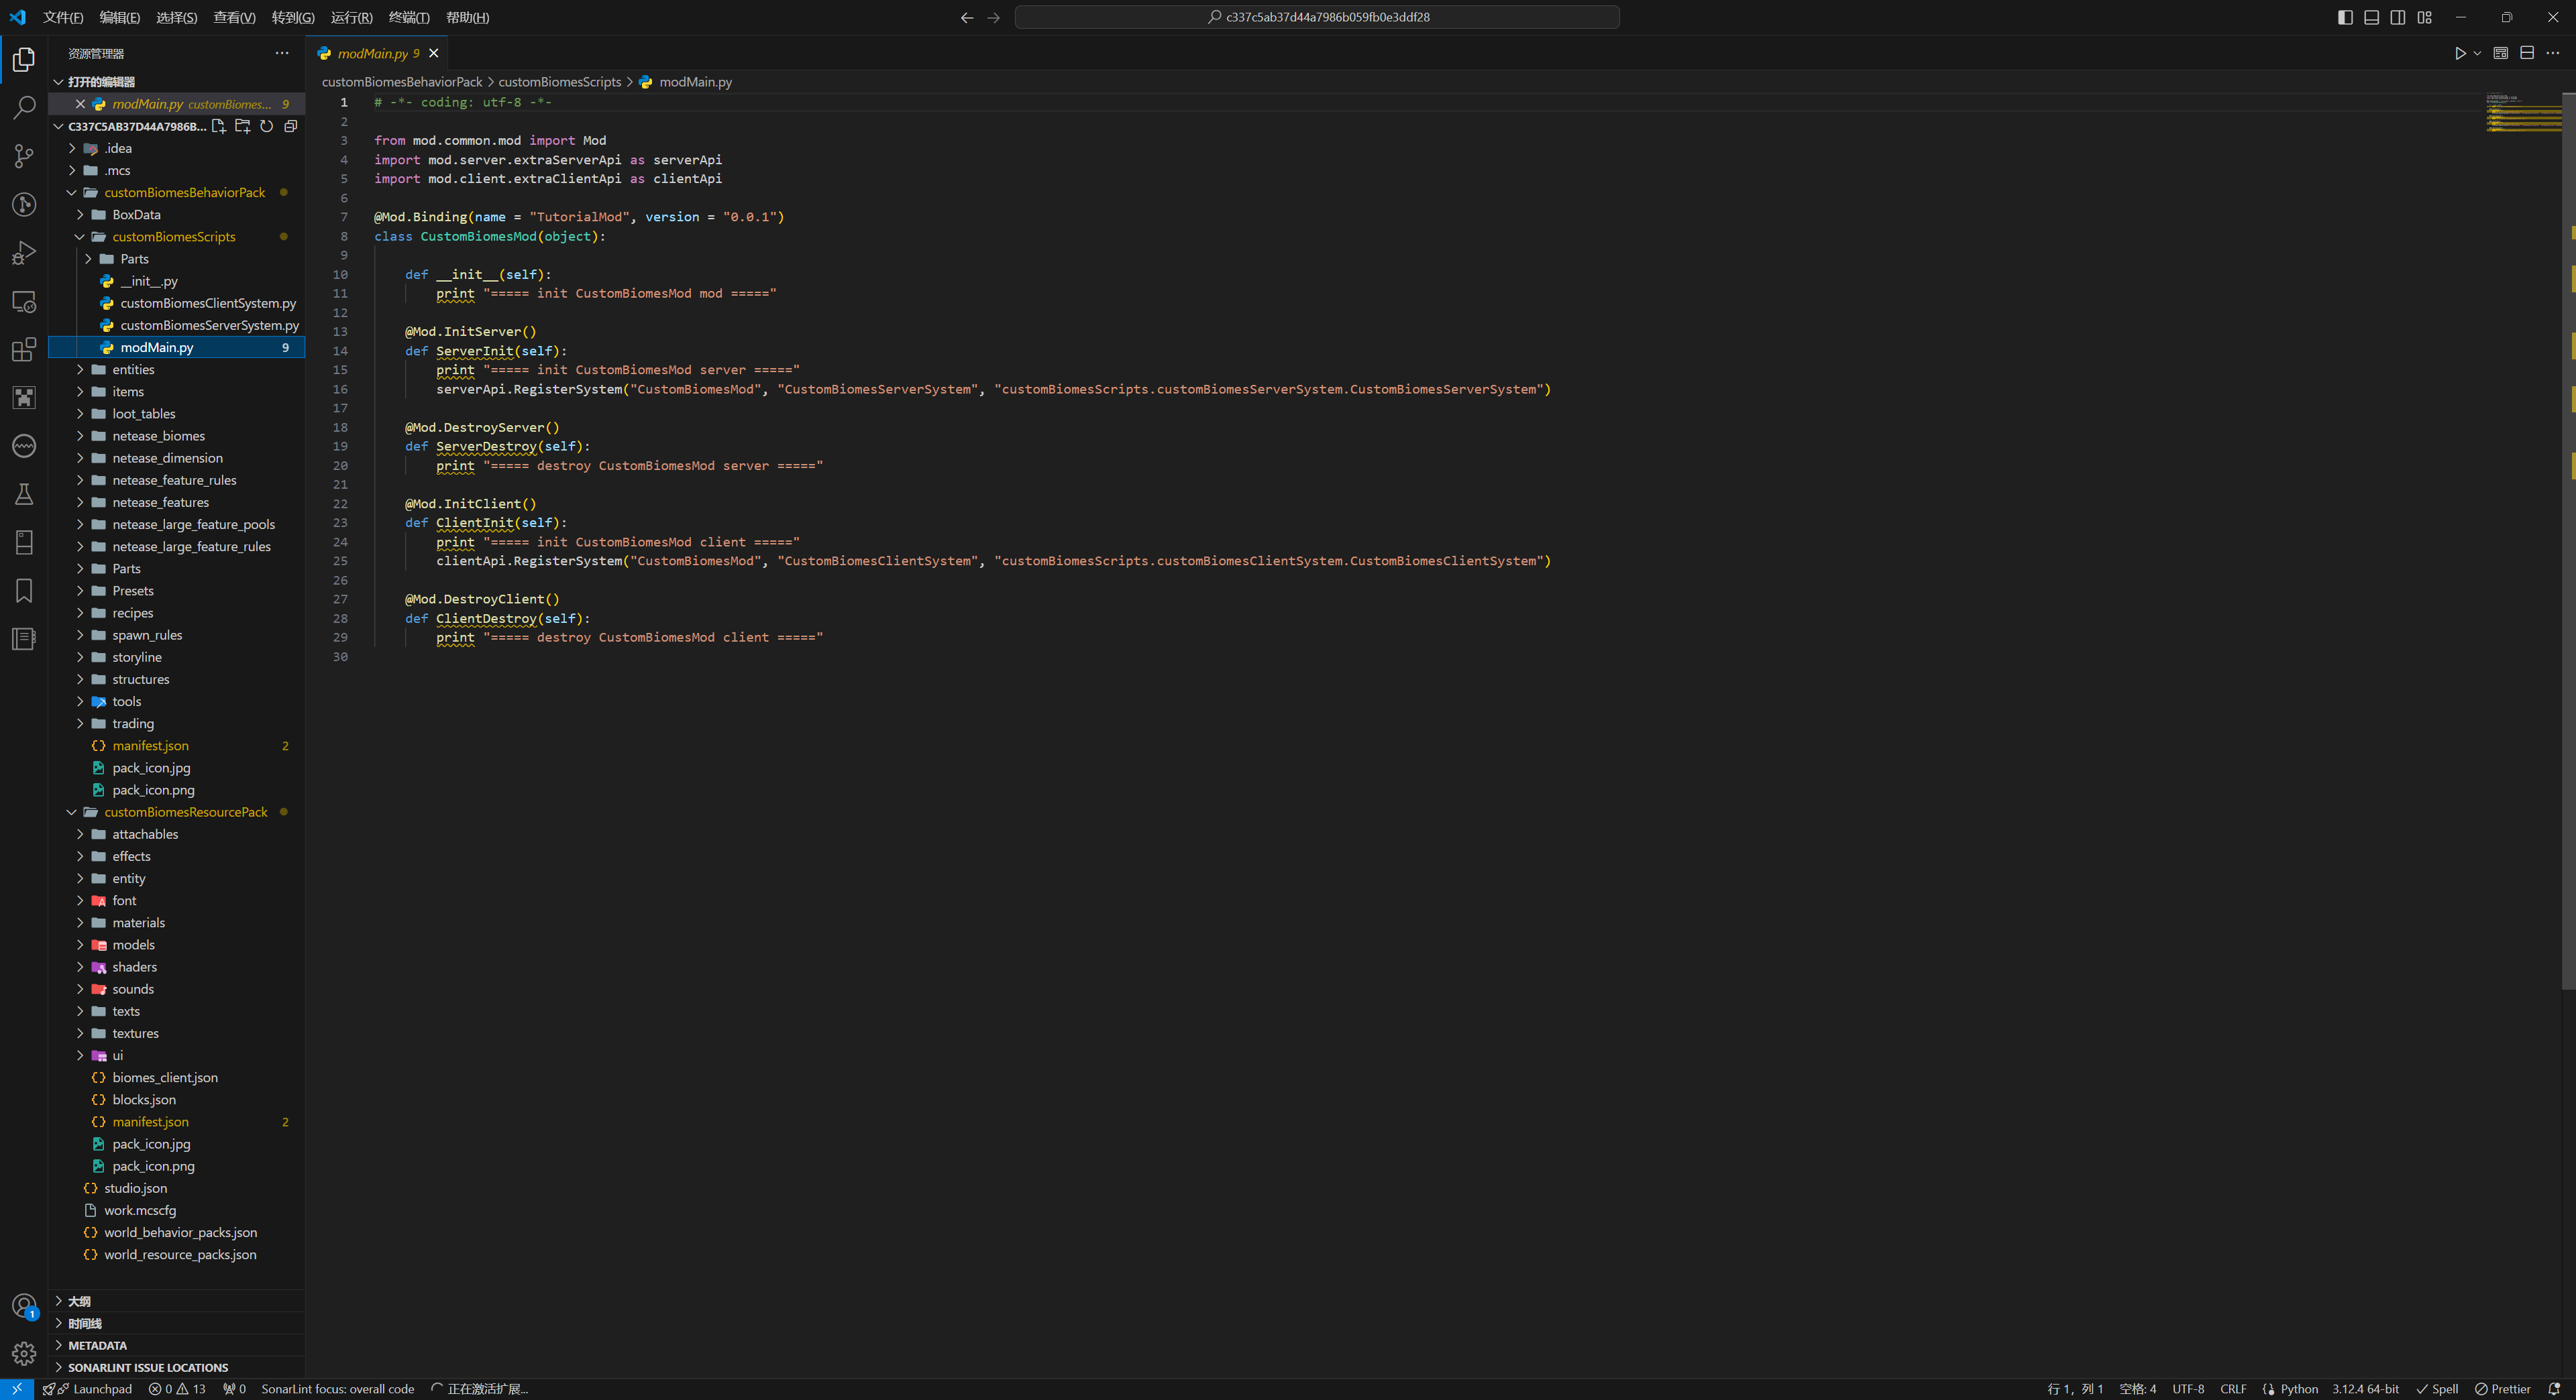This screenshot has height=1400, width=2576.
Task: Open the Manage gear icon
Action: [24, 1354]
